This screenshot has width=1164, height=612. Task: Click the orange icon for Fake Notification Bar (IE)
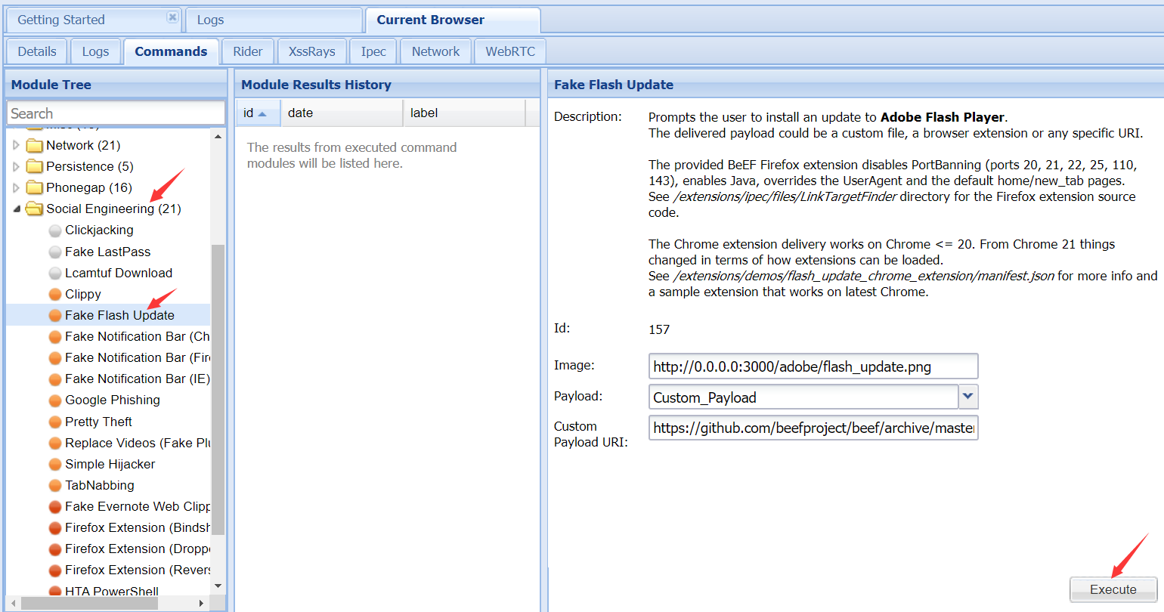coord(55,379)
